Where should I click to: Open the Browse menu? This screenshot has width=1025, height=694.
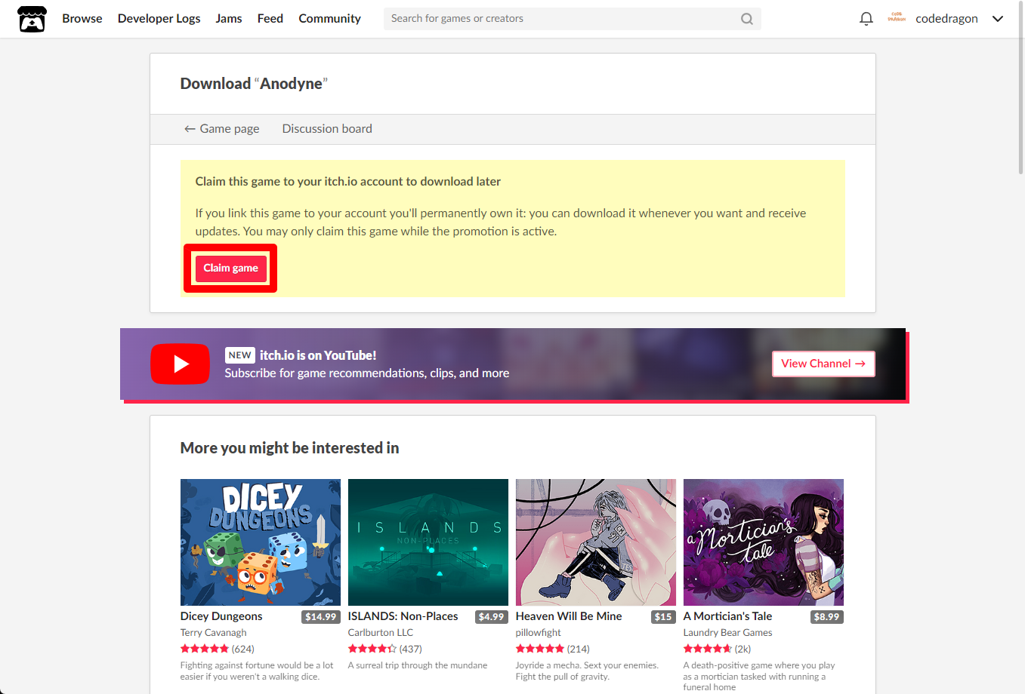click(x=82, y=19)
